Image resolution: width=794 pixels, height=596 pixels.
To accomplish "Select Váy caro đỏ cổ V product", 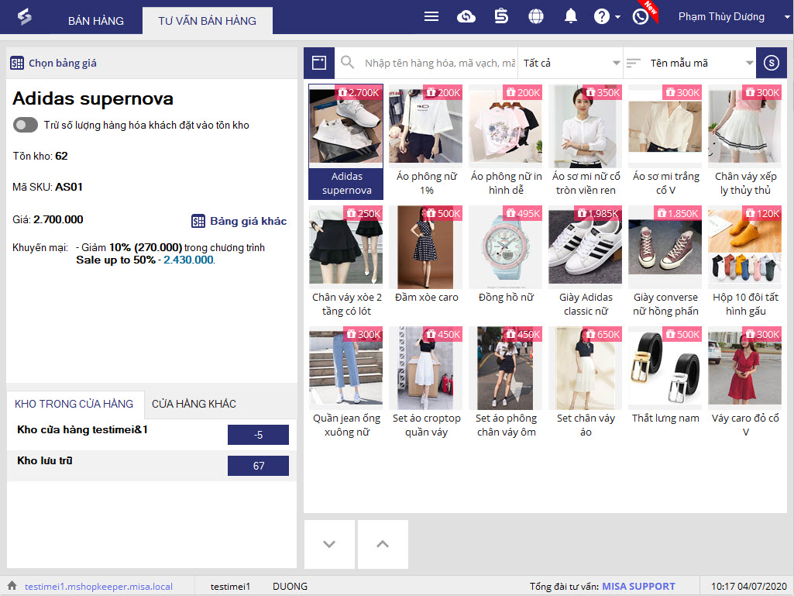I will click(x=745, y=384).
